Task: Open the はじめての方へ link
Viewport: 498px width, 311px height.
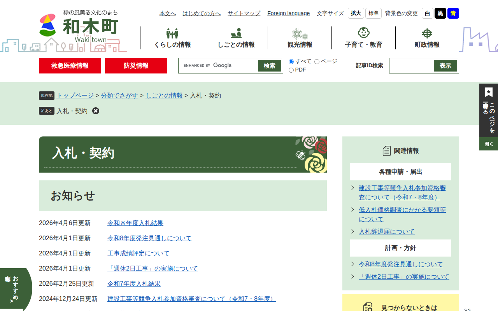Action: click(x=202, y=13)
